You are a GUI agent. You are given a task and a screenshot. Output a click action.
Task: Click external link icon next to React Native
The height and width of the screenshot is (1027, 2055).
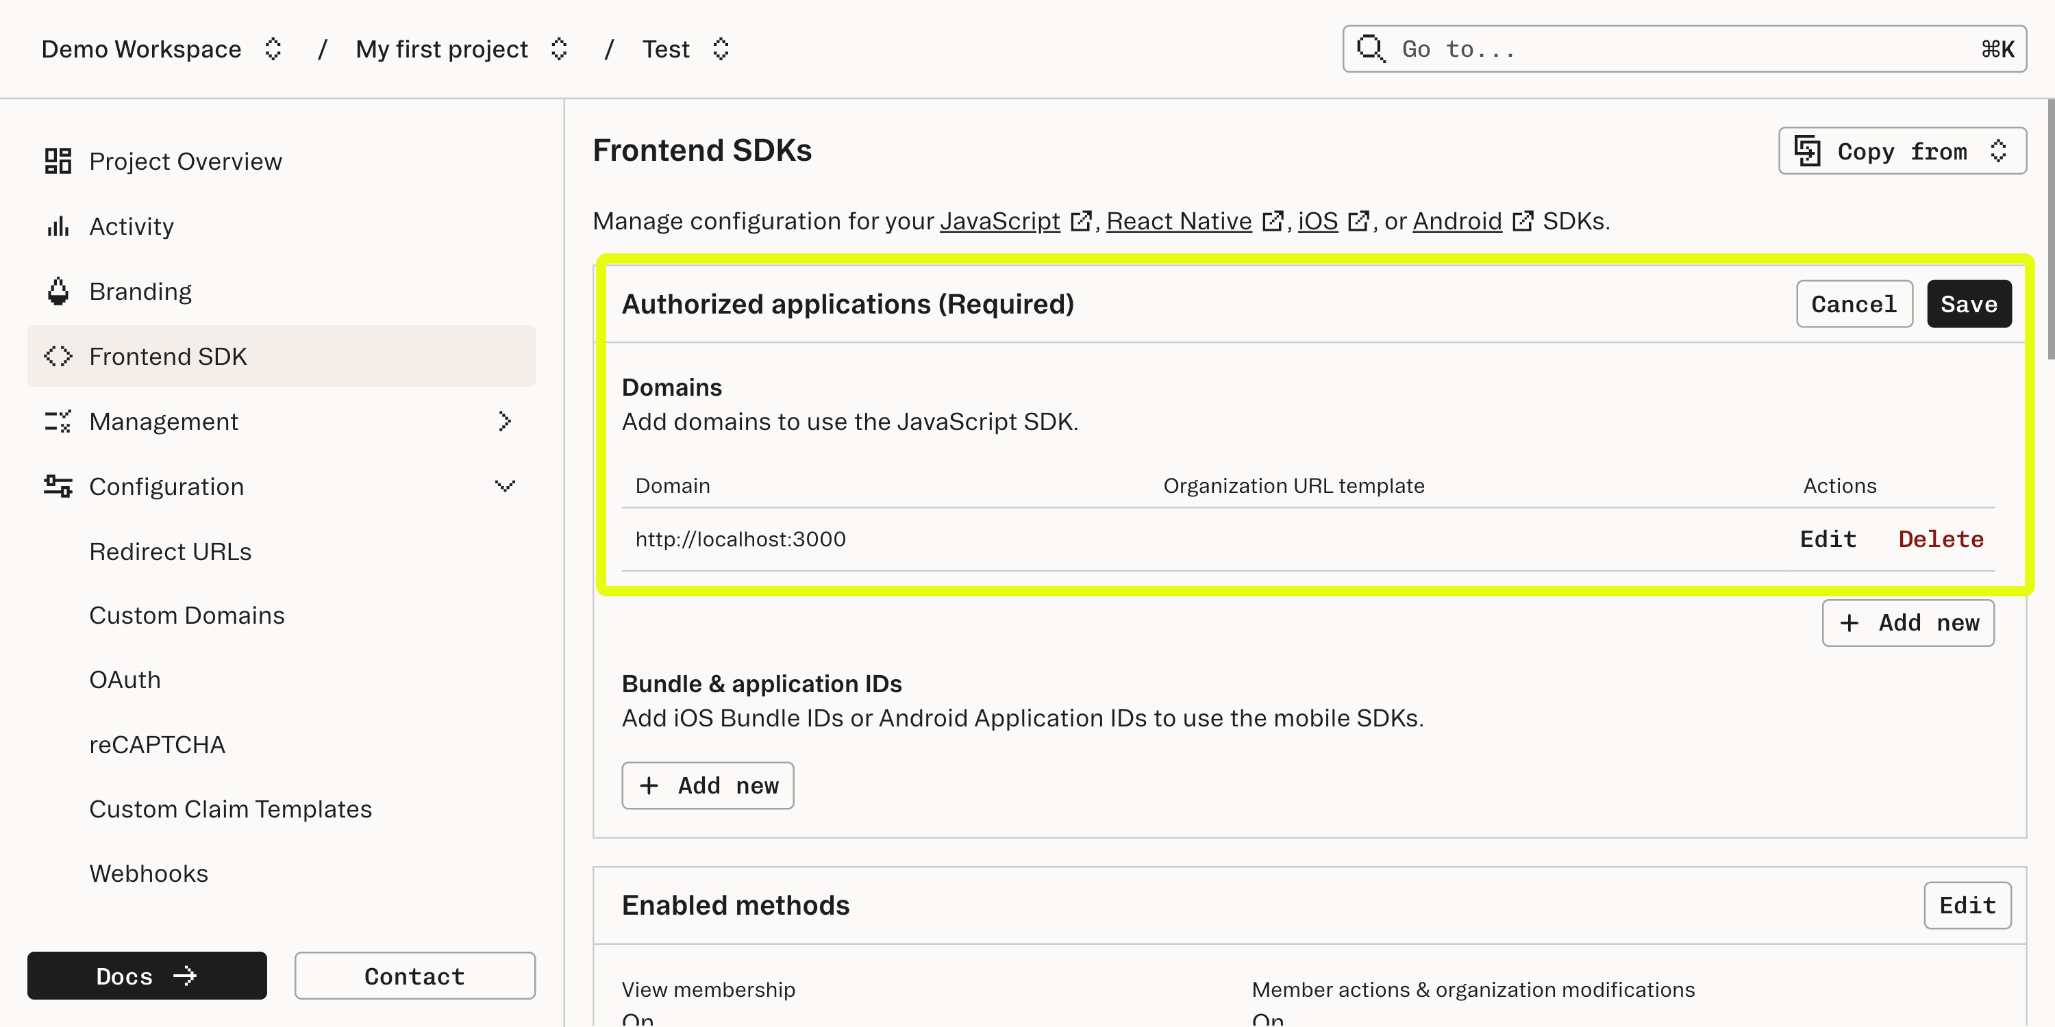tap(1273, 221)
